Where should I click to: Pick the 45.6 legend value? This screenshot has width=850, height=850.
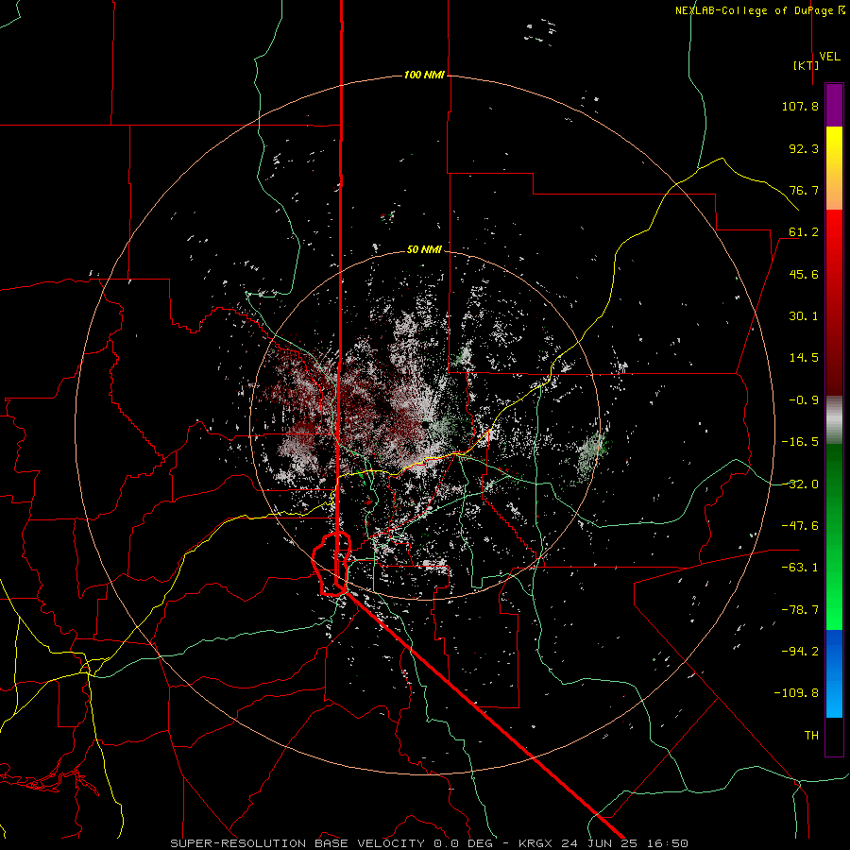click(804, 274)
